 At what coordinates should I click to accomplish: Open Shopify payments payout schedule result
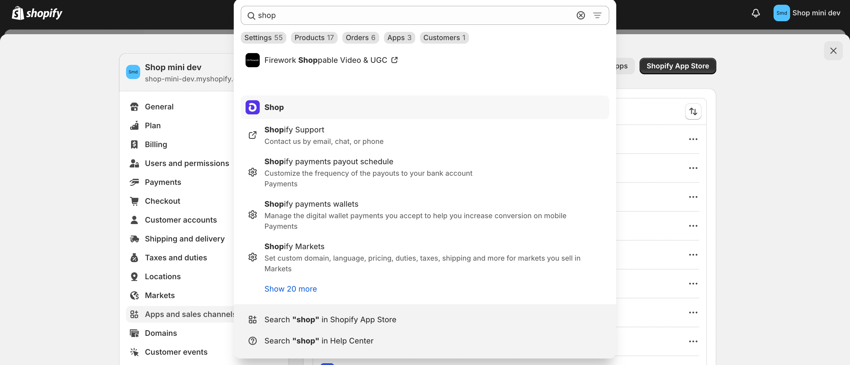(425, 173)
